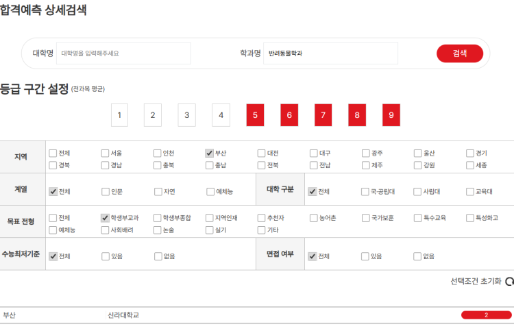Check the 교육대 checkbox
Viewport: 514px width, 329px height.
coord(470,192)
